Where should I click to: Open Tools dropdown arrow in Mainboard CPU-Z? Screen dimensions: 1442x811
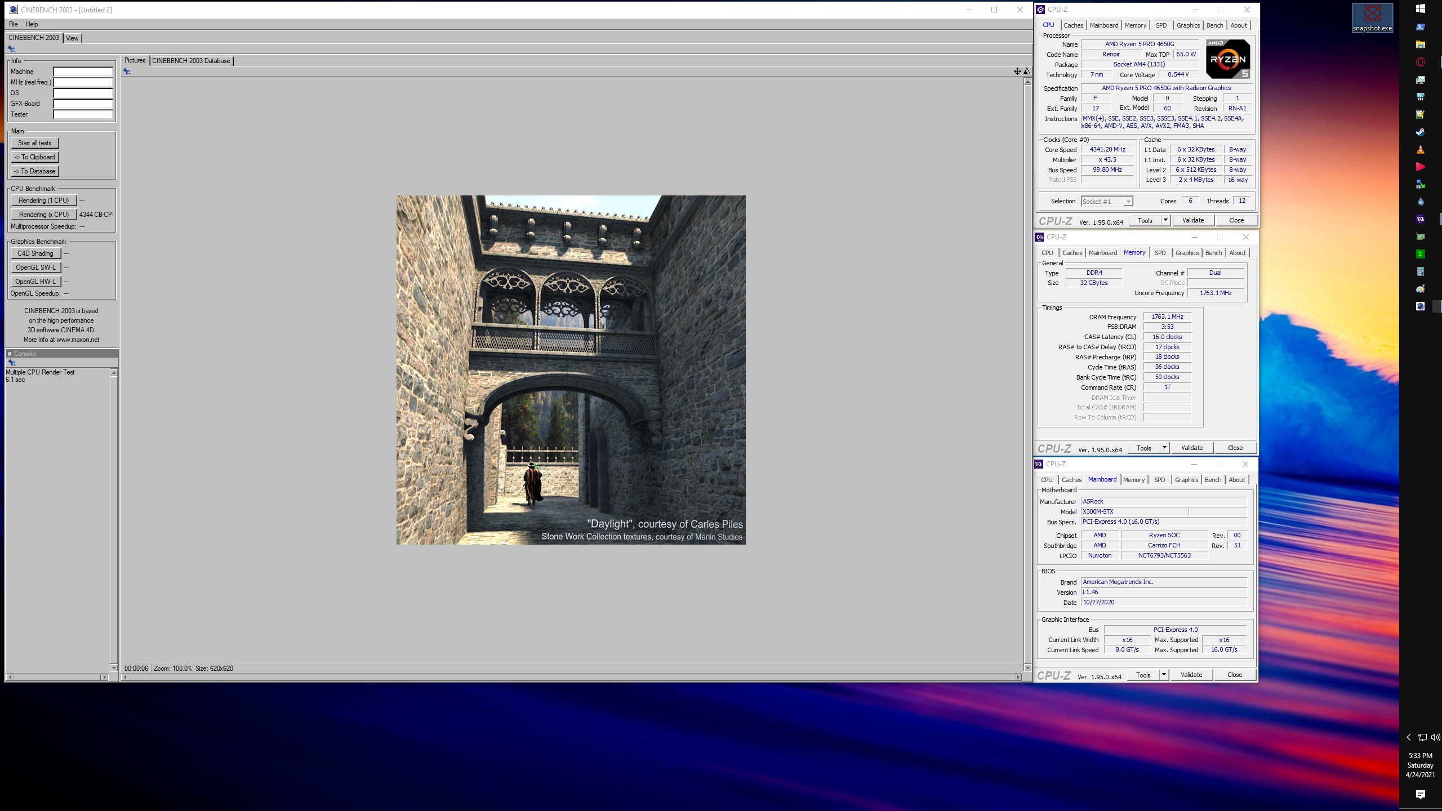(x=1164, y=675)
